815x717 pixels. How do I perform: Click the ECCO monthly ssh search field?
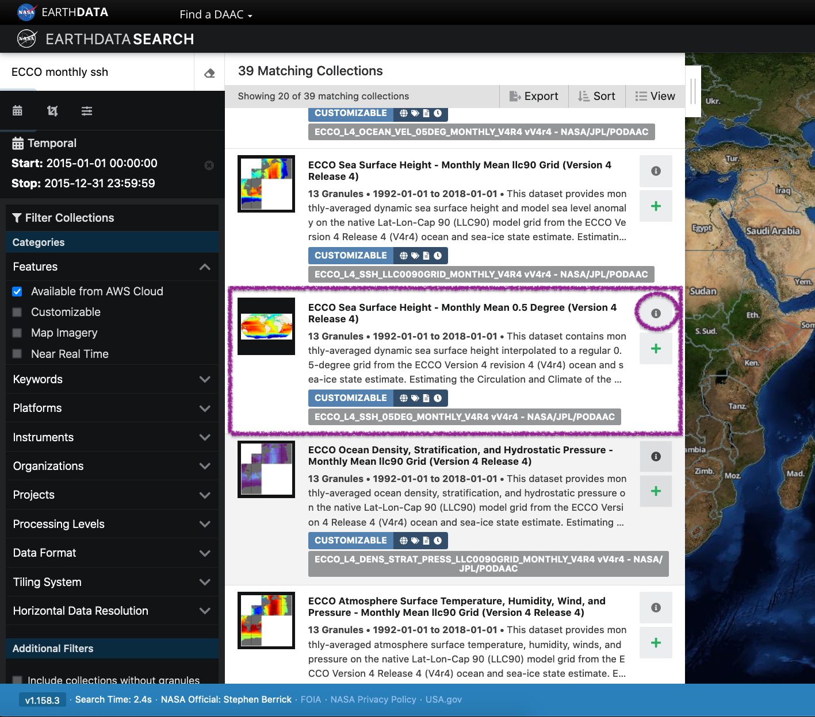(98, 72)
